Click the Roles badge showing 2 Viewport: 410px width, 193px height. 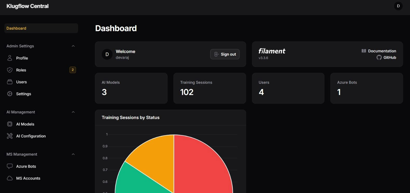point(73,70)
